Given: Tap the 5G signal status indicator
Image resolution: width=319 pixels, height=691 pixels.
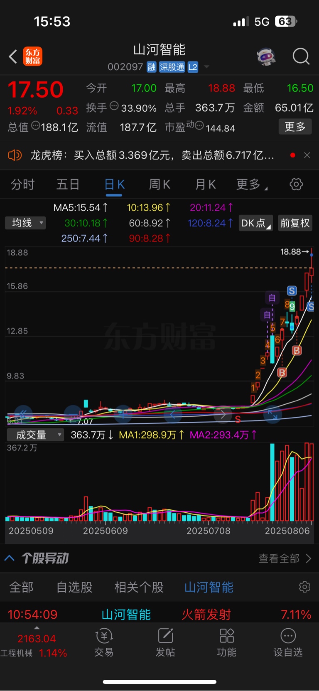Looking at the screenshot, I should pos(262,22).
